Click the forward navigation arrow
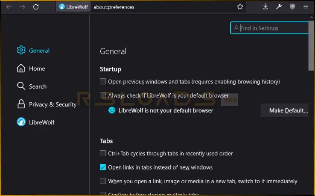Screen dimensions: 315x196 point(22,7)
